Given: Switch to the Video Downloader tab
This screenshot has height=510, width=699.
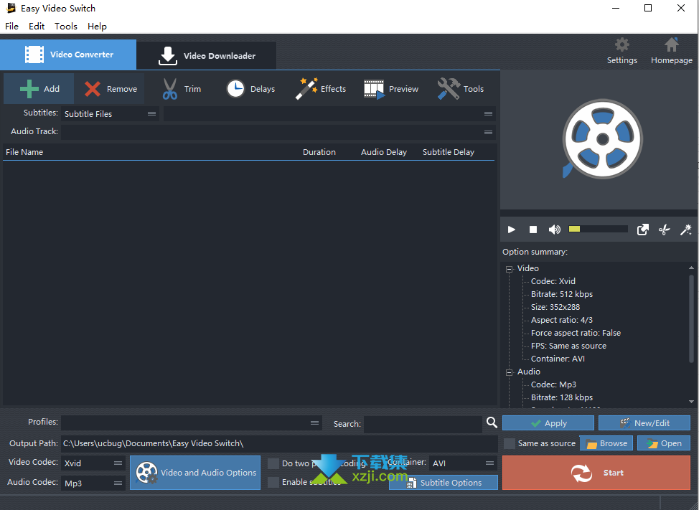Looking at the screenshot, I should coord(207,56).
